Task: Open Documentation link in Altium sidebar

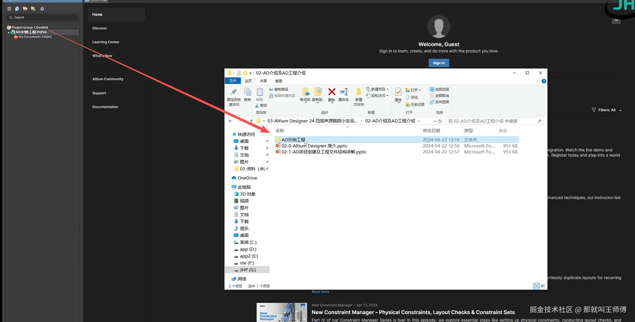Action: [105, 107]
